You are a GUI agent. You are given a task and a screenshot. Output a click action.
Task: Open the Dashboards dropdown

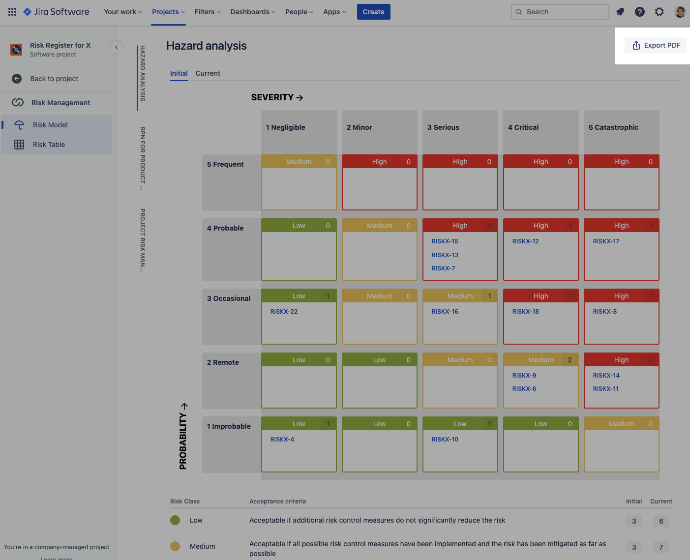tap(252, 11)
